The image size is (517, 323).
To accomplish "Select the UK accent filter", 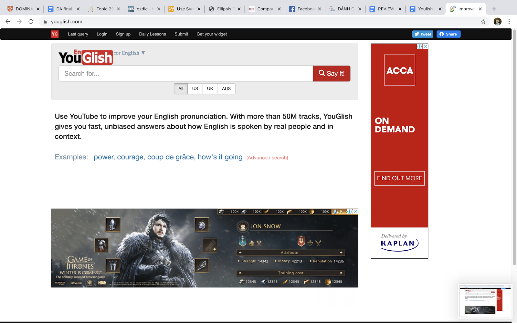I will click(x=210, y=89).
